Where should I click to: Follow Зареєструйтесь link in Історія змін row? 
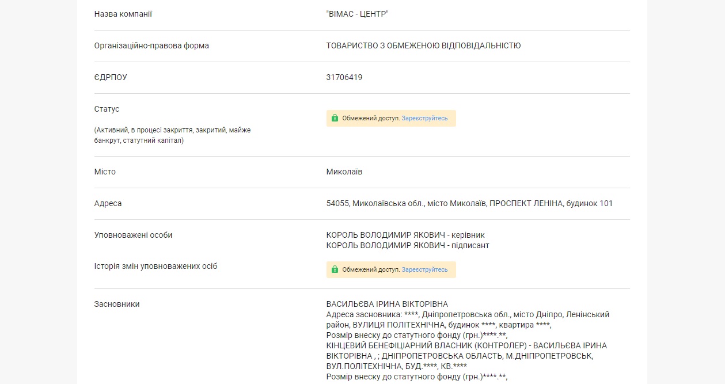pyautogui.click(x=424, y=270)
